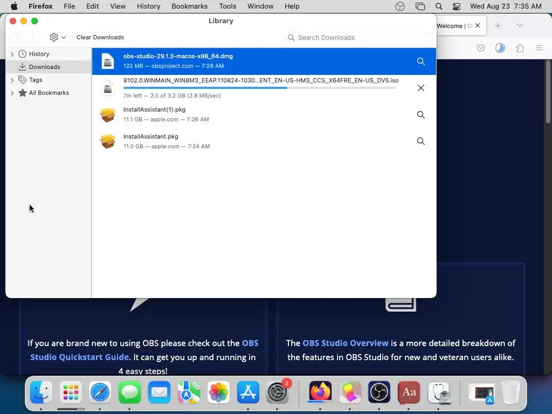Open App Store from the Dock
Viewport: 552px width, 414px height.
pos(248,392)
